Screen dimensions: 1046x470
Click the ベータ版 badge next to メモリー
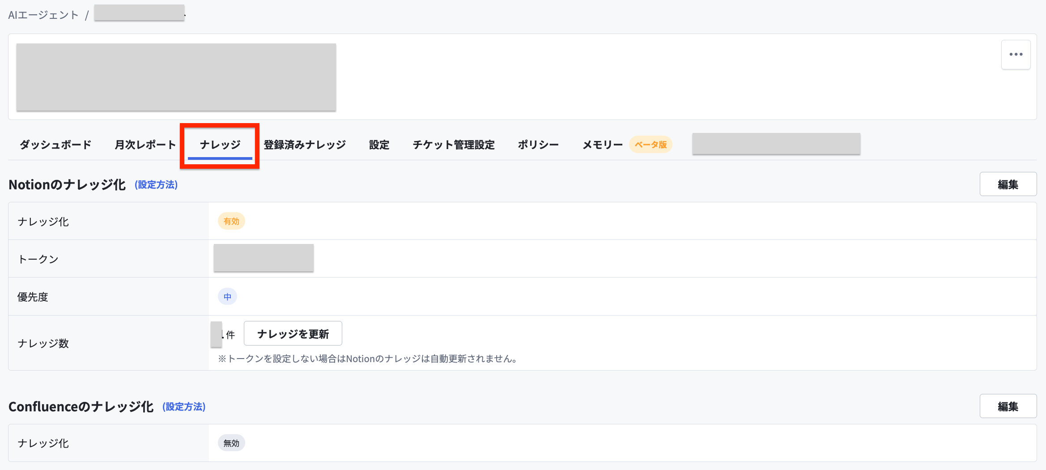(651, 145)
